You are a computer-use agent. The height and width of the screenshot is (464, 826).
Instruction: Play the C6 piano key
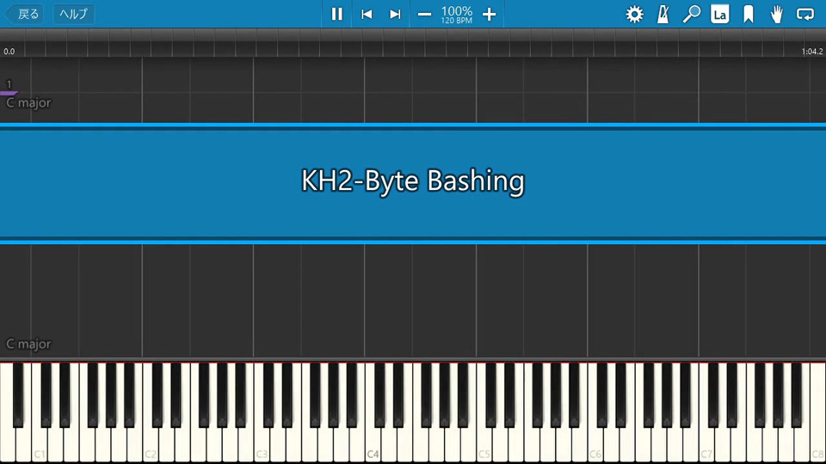tap(595, 444)
